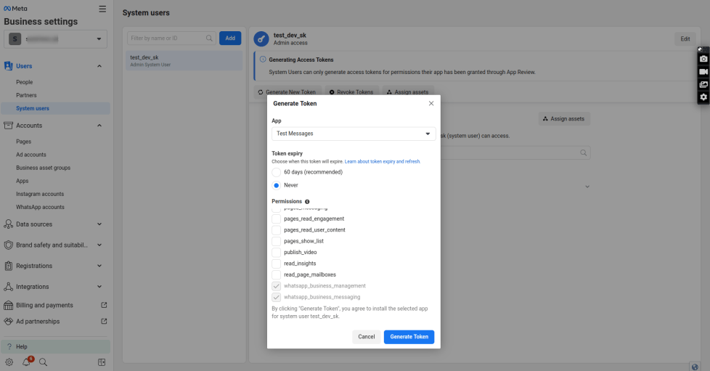Open the People menu item
This screenshot has width=710, height=371.
click(25, 83)
